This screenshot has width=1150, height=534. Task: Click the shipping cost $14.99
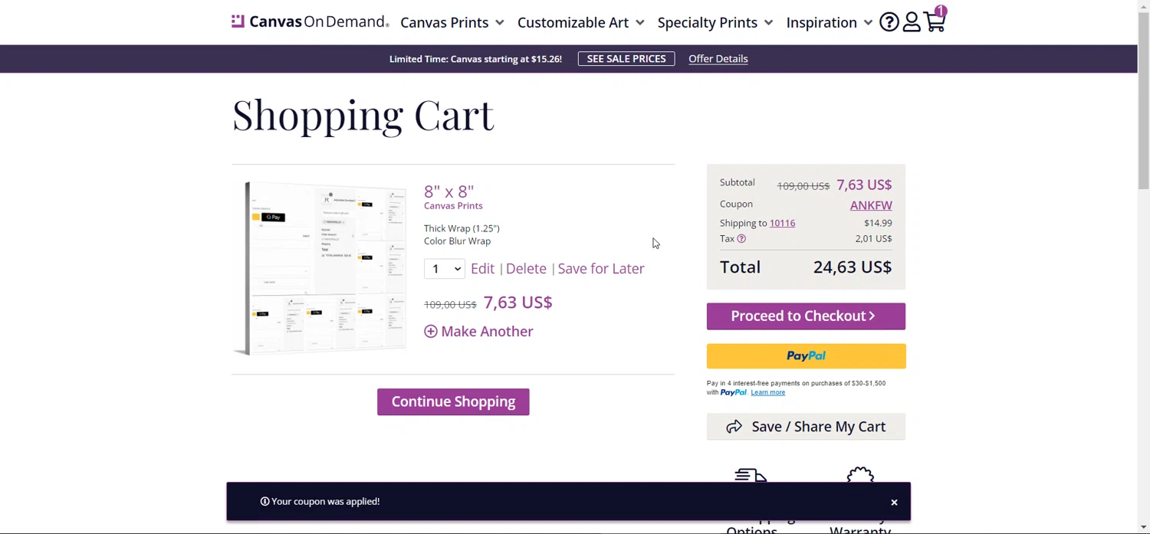click(878, 223)
